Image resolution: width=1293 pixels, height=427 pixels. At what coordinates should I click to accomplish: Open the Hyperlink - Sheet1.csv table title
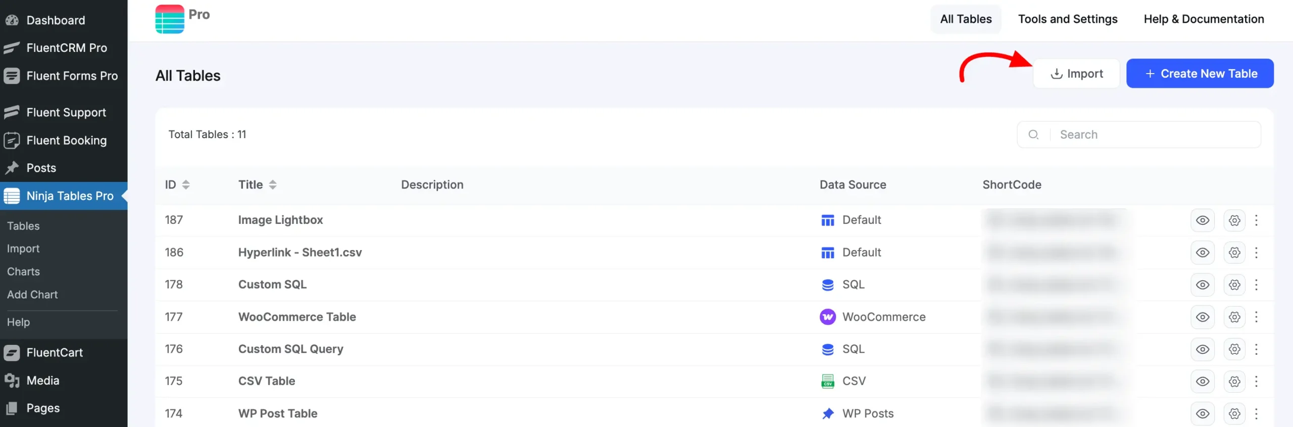coord(300,252)
